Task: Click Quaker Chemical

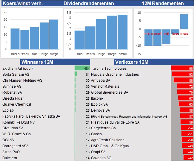Action: (17, 104)
